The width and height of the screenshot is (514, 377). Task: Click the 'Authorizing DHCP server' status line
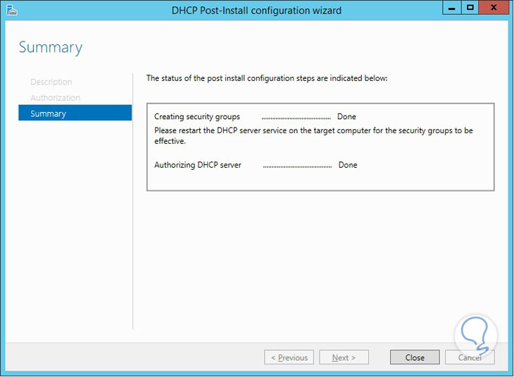(198, 165)
